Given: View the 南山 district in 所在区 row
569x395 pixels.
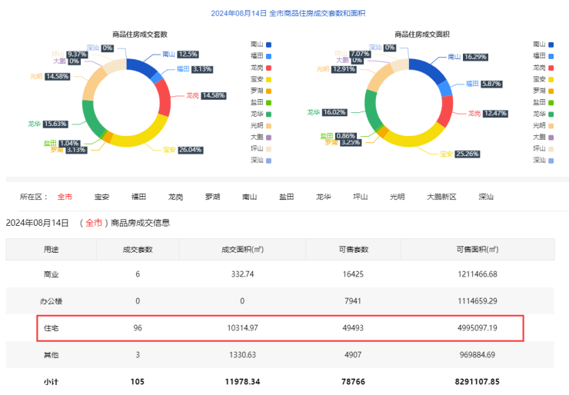Looking at the screenshot, I should (249, 197).
